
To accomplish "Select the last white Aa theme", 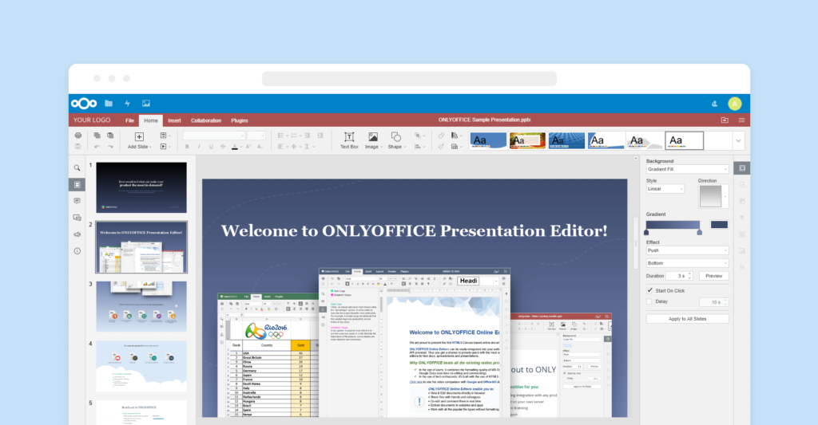I will (x=684, y=140).
